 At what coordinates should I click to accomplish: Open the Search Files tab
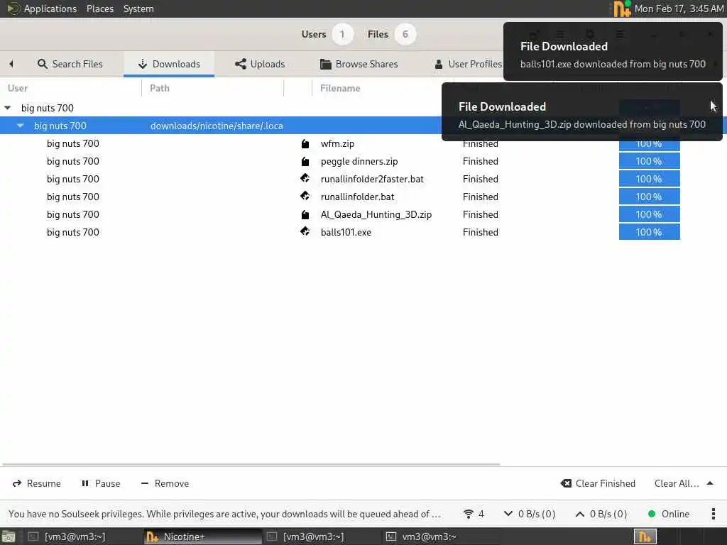70,64
